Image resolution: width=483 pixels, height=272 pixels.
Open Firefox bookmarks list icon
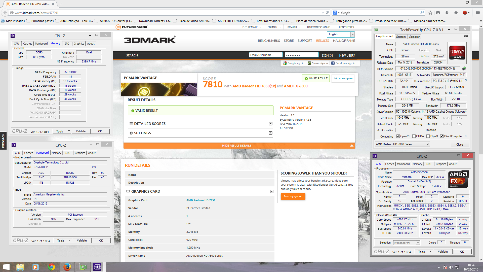click(x=438, y=13)
